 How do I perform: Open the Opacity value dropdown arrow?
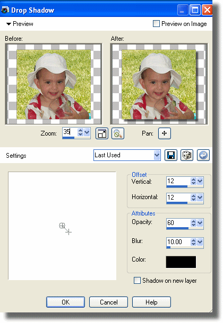point(200,223)
